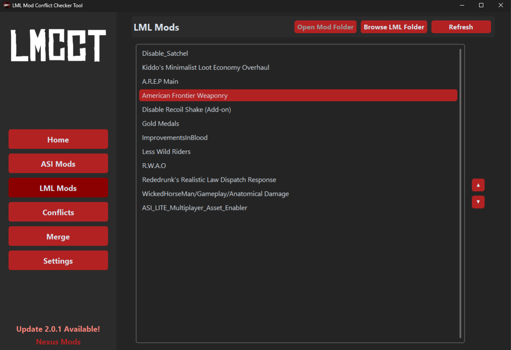Switch to ASI Mods section
Screen dimensions: 511x350
tap(58, 164)
